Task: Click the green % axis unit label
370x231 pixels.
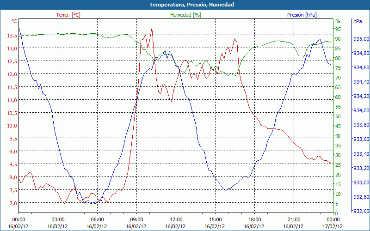Action: [x=338, y=21]
